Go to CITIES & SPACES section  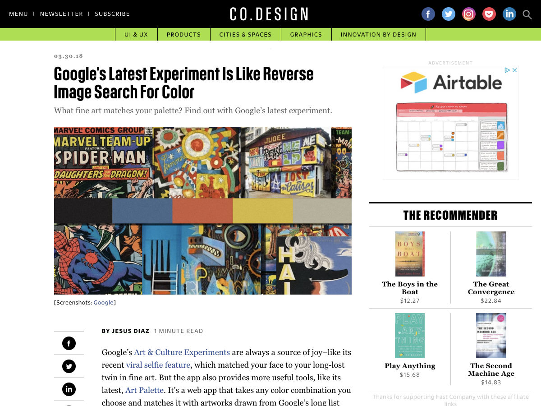(245, 34)
